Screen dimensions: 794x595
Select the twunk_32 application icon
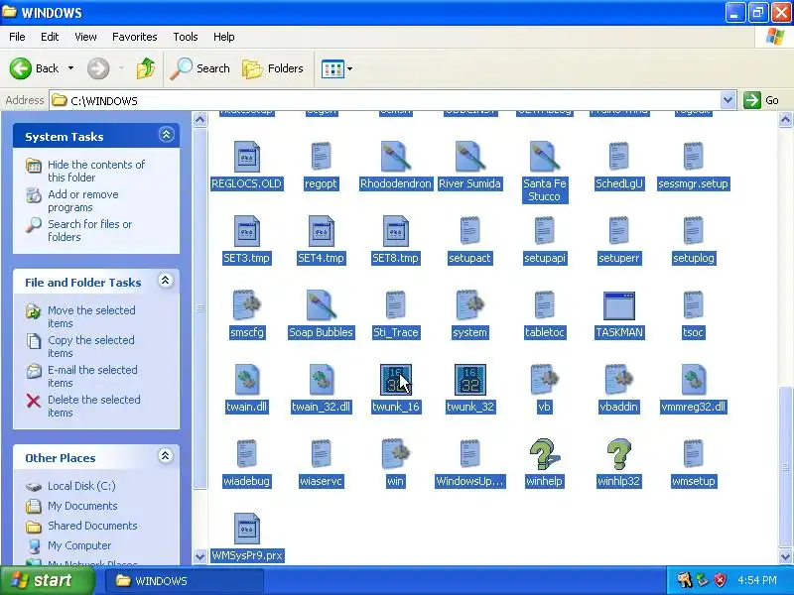tap(469, 380)
